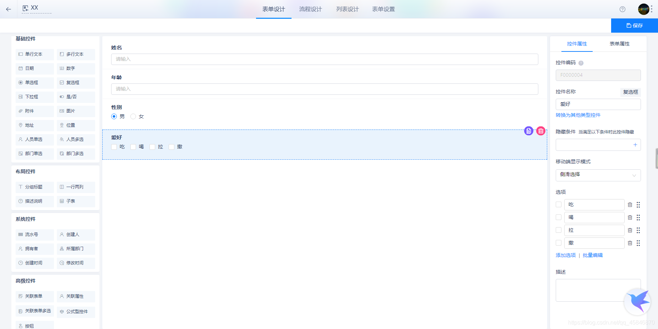
Task: Grab the drag handle for option 吃
Action: coord(638,205)
